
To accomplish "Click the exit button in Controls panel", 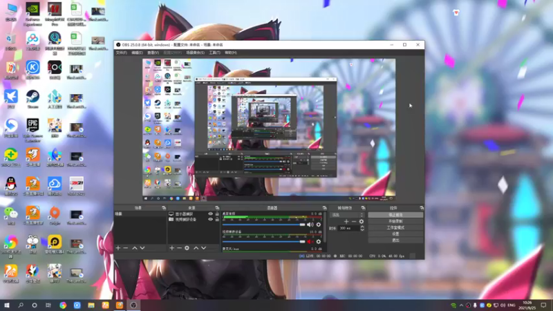I will coord(395,240).
